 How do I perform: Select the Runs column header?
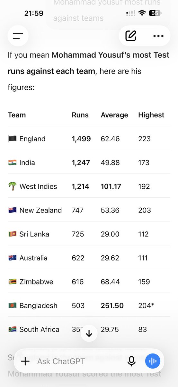(80, 115)
